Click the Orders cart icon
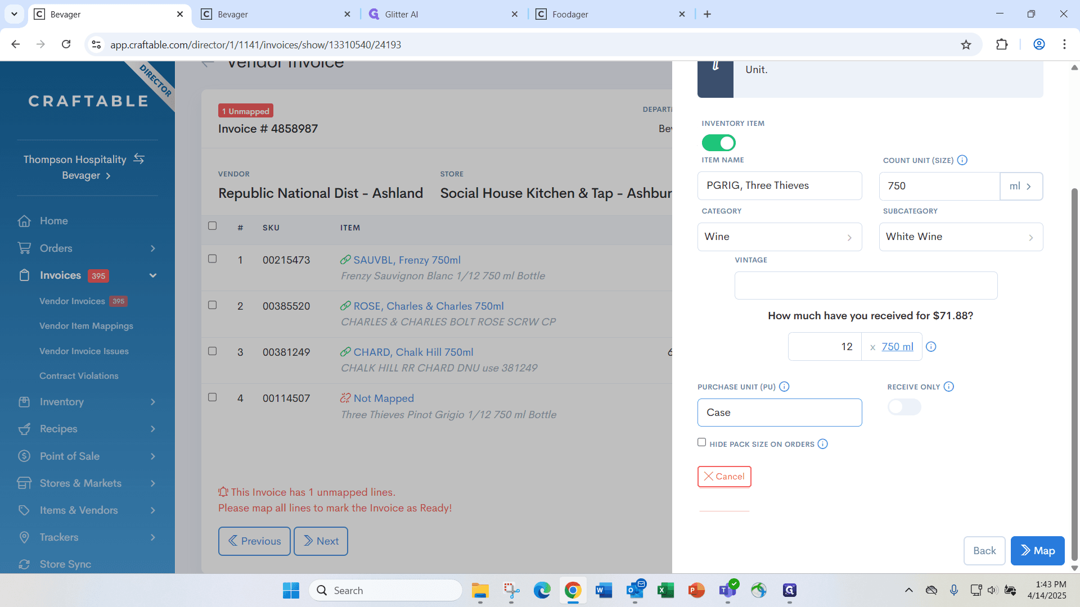This screenshot has height=607, width=1080. point(24,248)
